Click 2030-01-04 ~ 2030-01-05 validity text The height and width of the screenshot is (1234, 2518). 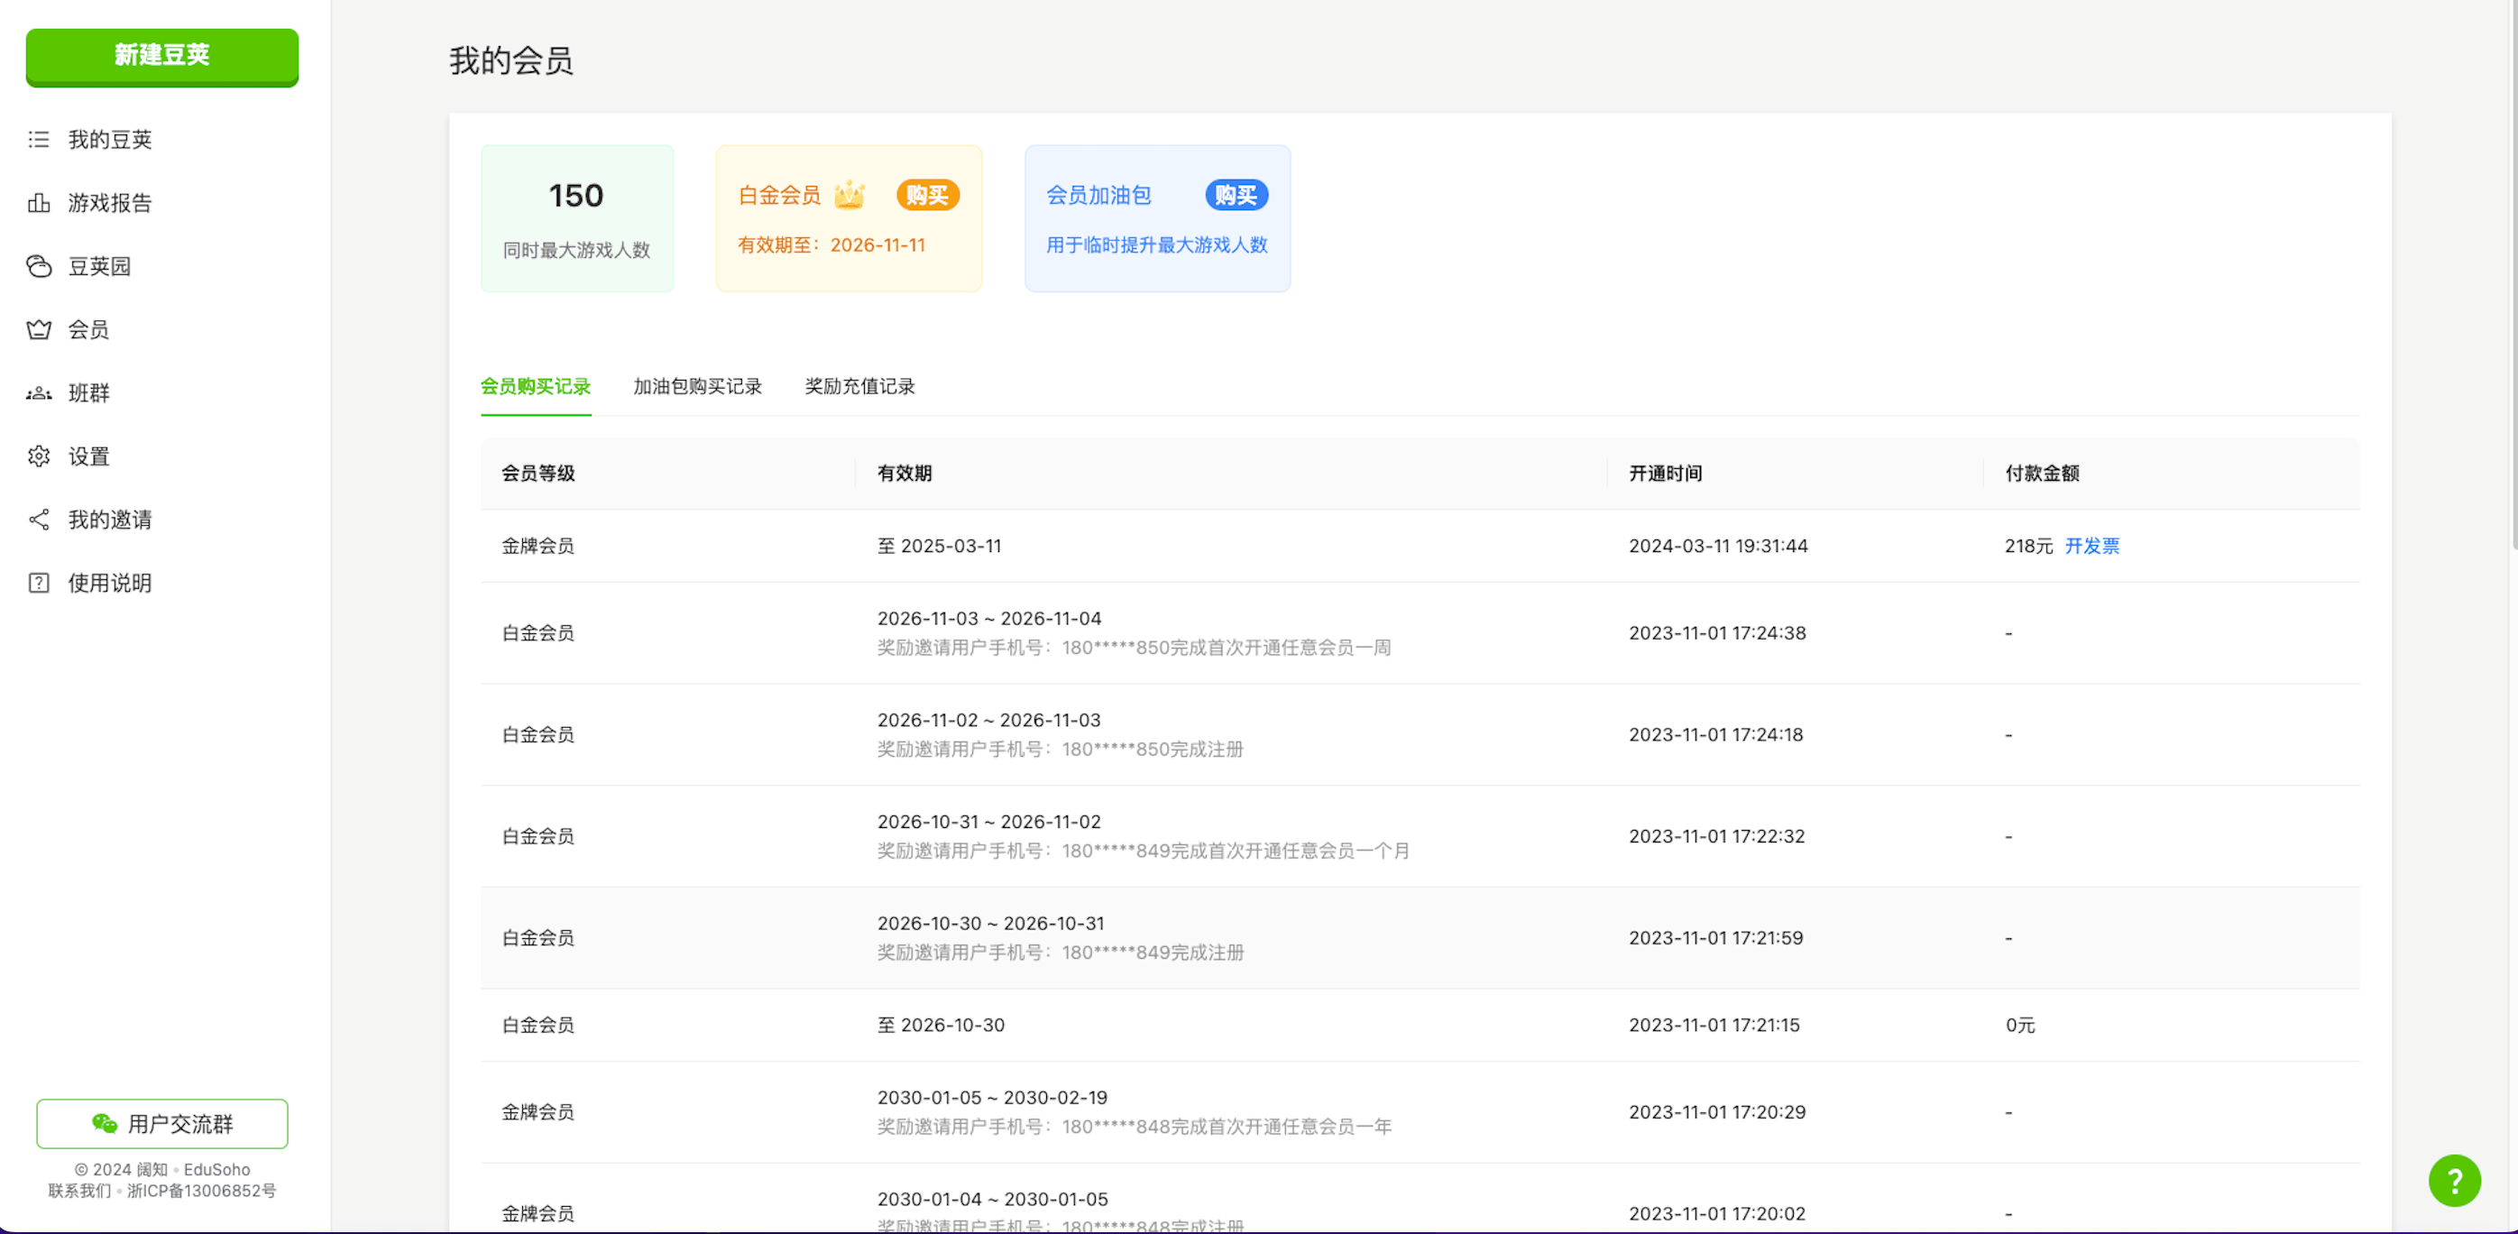[x=993, y=1200]
